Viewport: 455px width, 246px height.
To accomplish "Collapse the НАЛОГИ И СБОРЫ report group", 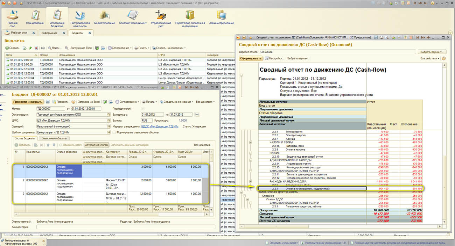I will click(250, 143).
